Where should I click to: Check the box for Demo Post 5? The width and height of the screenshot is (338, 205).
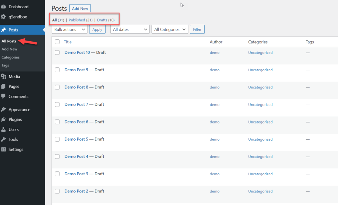(x=57, y=139)
